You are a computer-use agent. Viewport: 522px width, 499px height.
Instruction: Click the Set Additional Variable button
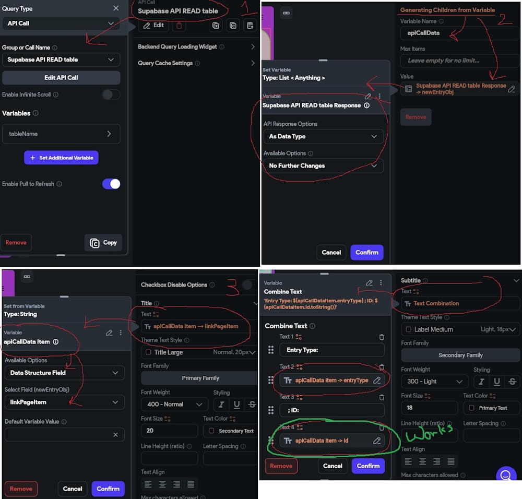coord(61,158)
